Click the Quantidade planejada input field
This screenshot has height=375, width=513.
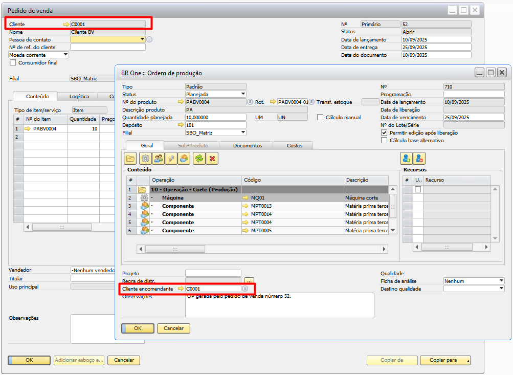(x=215, y=117)
